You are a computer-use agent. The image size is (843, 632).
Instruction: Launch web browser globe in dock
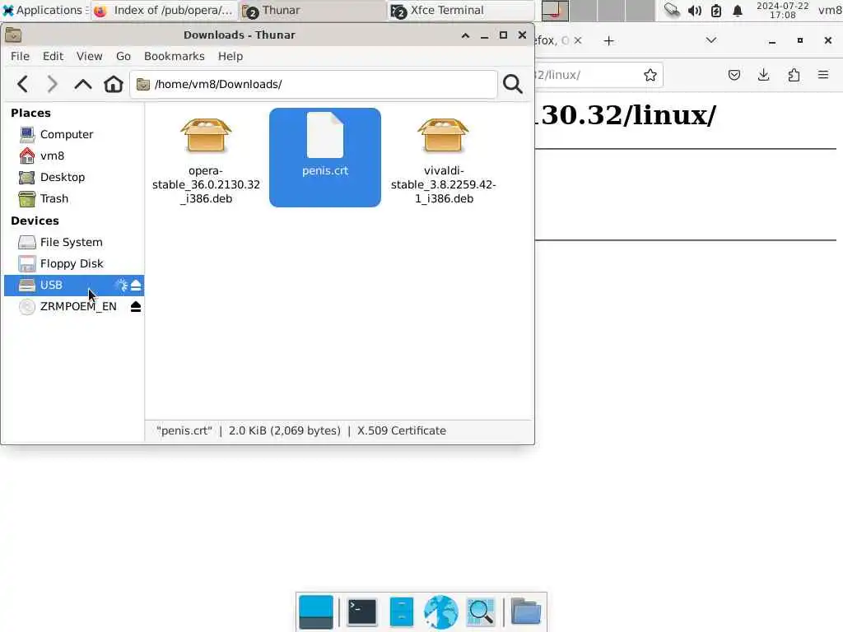(x=441, y=611)
